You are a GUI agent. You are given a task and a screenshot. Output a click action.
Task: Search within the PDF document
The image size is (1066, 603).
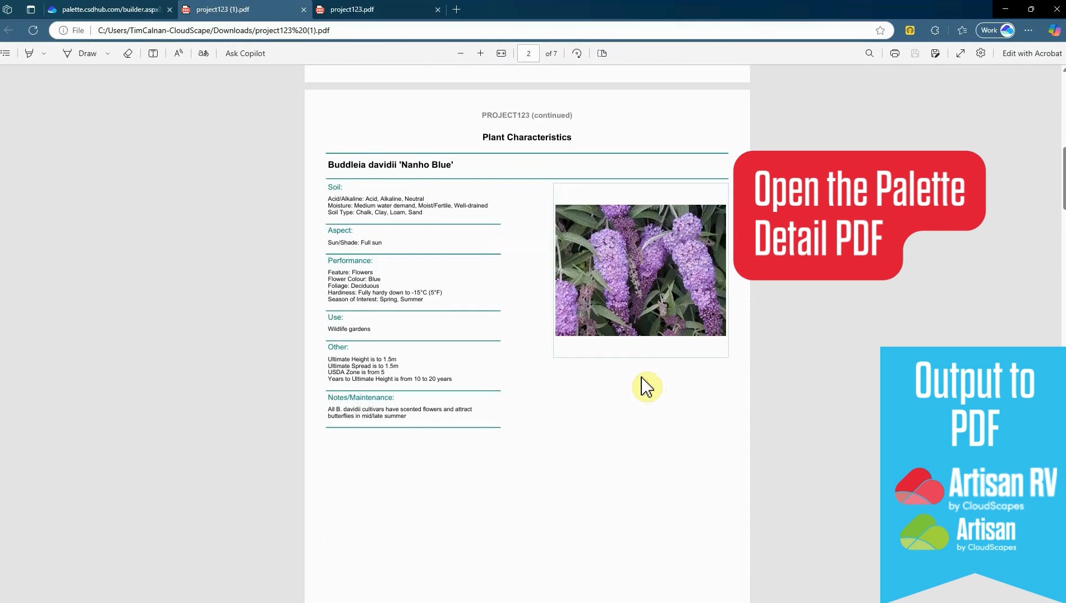[869, 53]
